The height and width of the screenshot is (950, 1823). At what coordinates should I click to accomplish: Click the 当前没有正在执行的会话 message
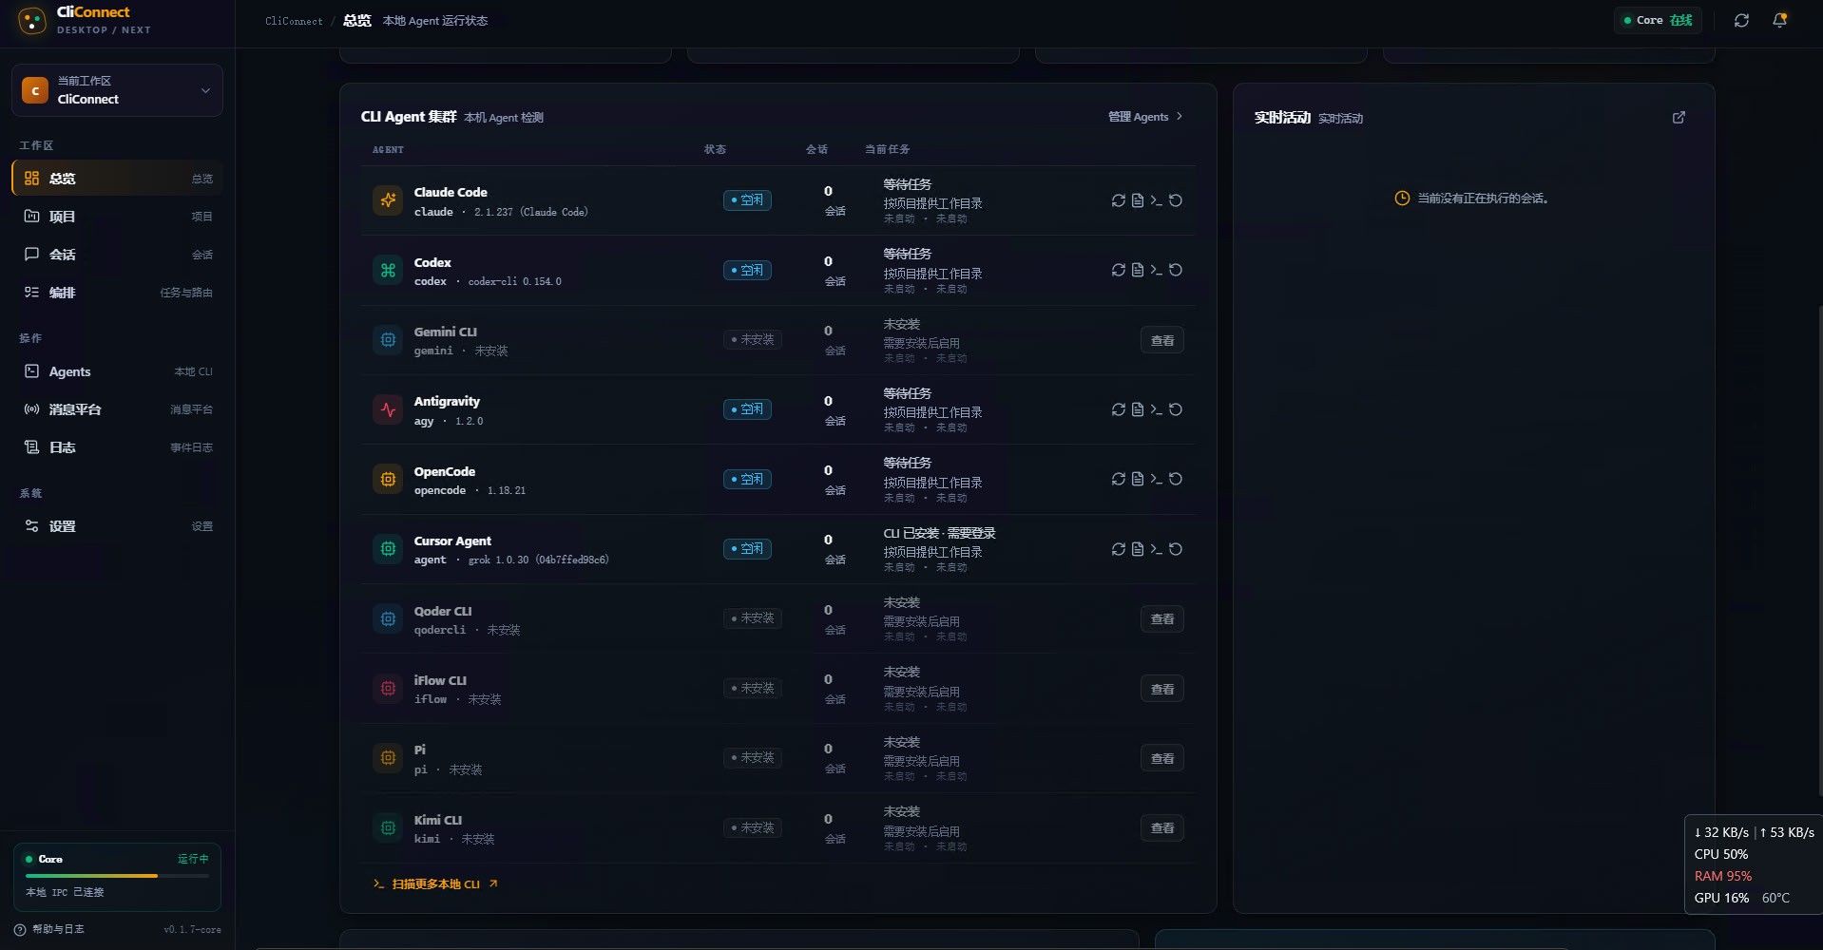pos(1471,199)
